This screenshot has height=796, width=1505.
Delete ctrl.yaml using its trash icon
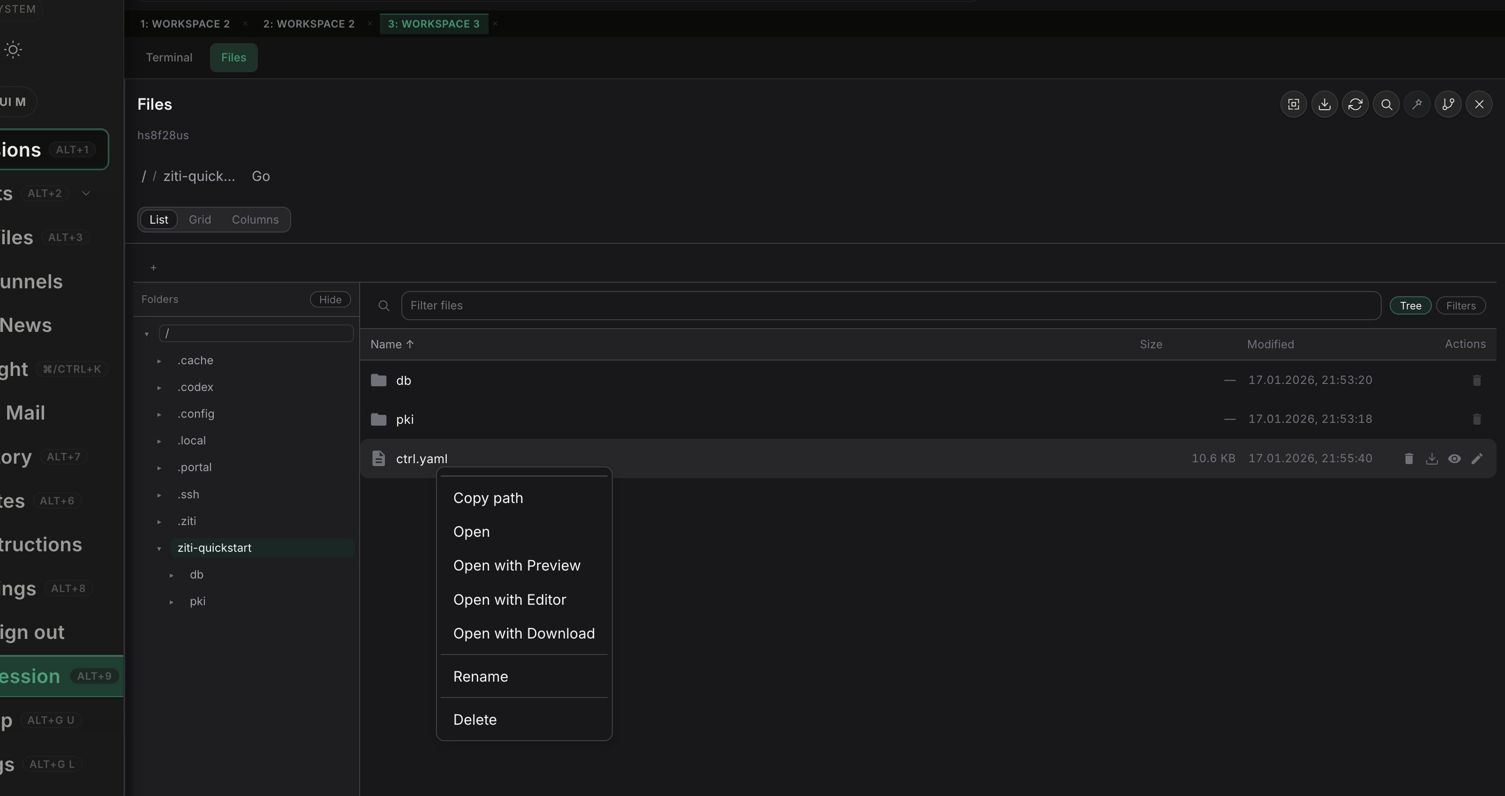click(1408, 458)
